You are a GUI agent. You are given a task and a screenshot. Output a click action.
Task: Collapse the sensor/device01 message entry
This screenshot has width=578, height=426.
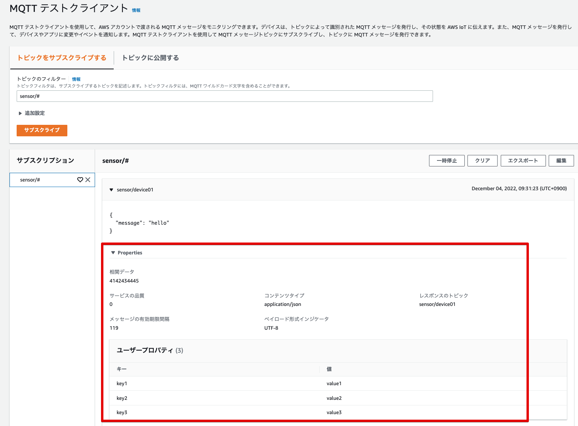coord(111,189)
